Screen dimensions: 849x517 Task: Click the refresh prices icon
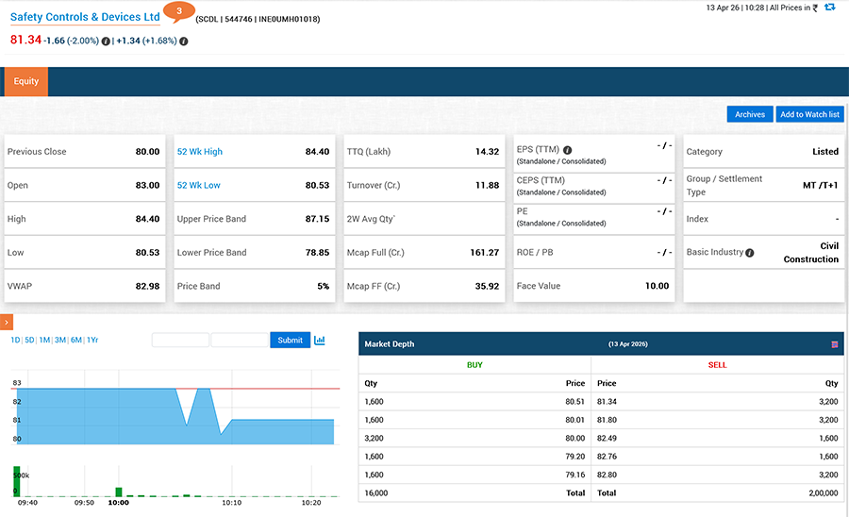(x=829, y=8)
